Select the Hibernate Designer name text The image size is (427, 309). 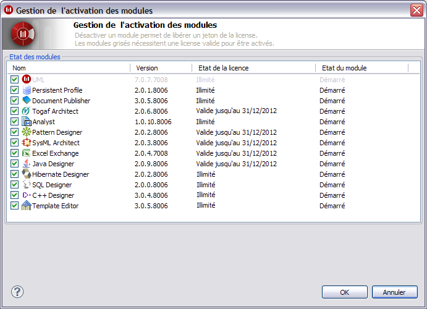click(61, 174)
